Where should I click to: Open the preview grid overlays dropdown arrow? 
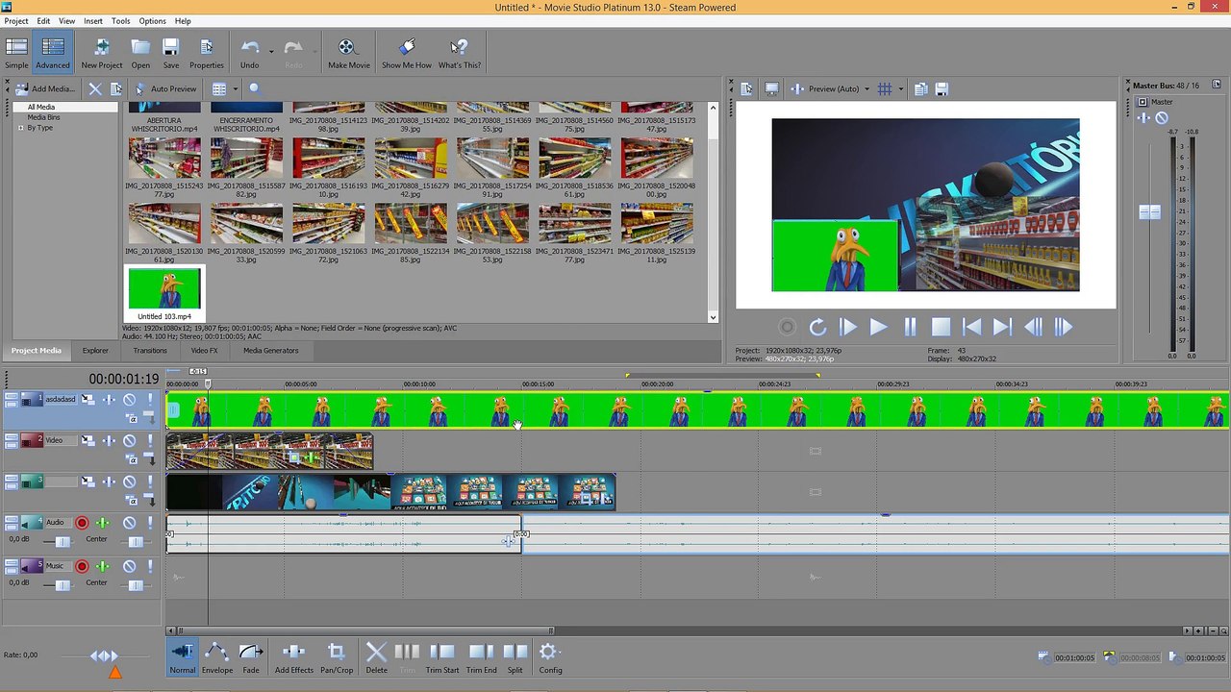pyautogui.click(x=900, y=88)
